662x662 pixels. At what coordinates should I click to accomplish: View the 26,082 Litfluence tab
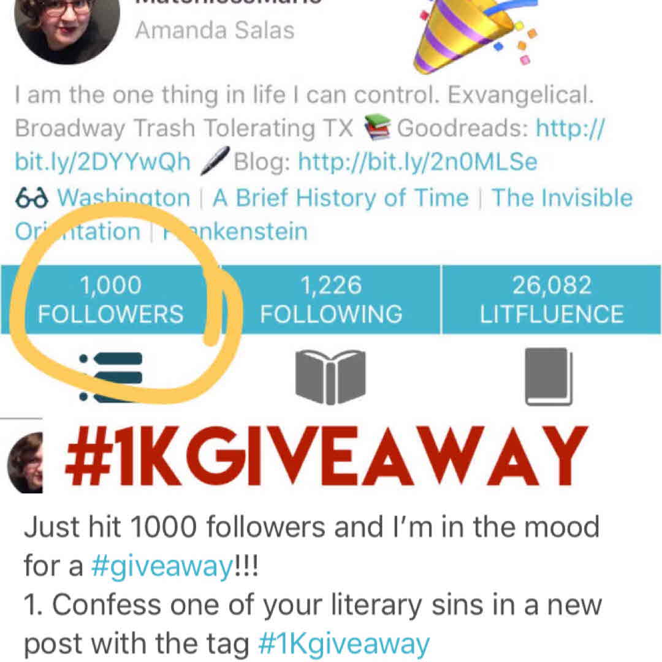[x=552, y=299]
